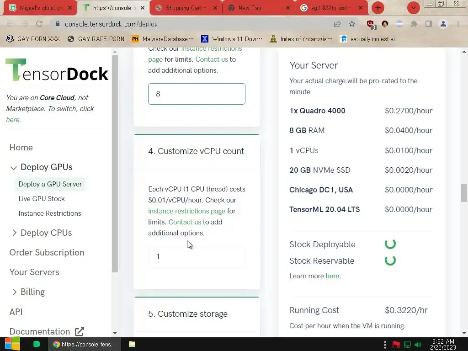Click 'here' link to switch to Marketplace
Image resolution: width=468 pixels, height=351 pixels.
[x=13, y=120]
